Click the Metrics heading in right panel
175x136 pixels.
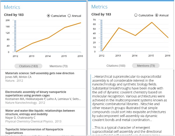(99, 7)
